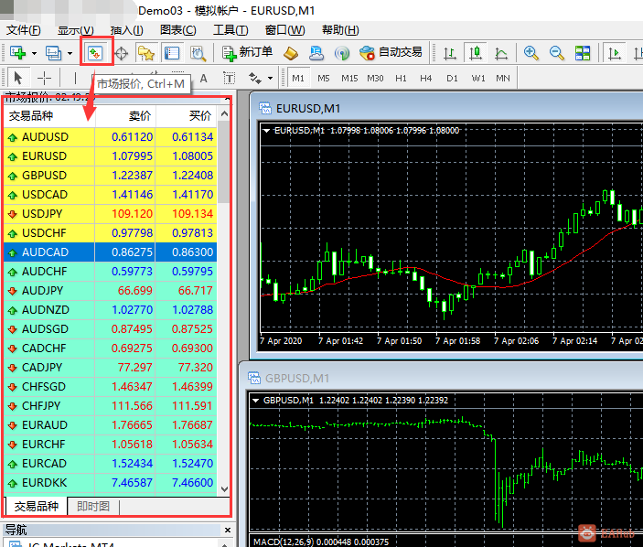Open the 图表(C) menu

[x=177, y=30]
